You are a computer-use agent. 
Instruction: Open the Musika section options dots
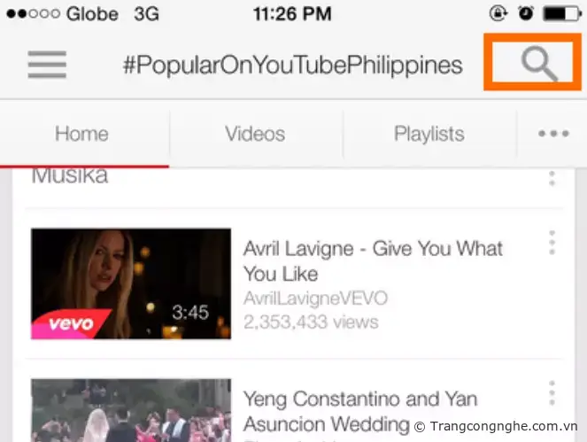point(552,178)
